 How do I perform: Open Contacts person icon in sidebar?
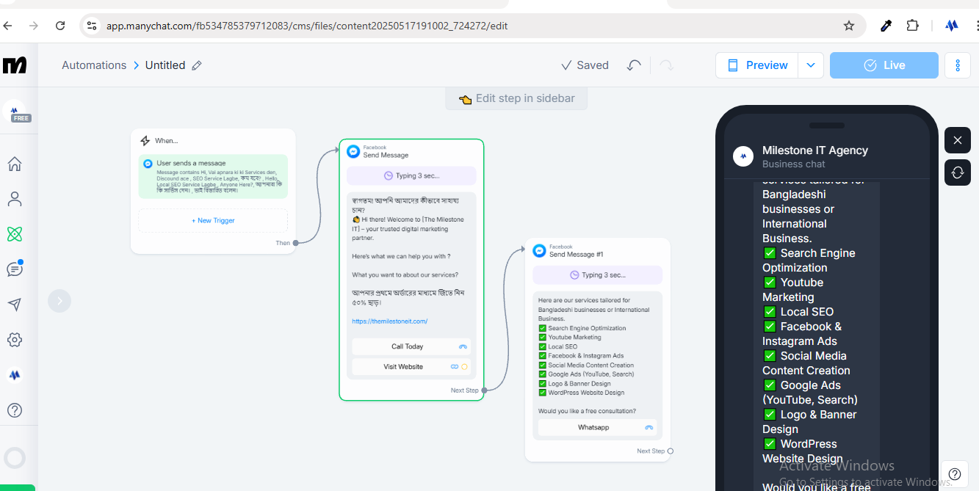[15, 199]
